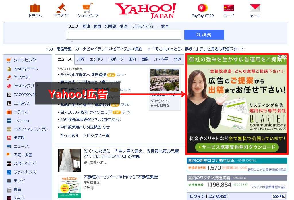Open the PayPay STEP icon

click(202, 8)
